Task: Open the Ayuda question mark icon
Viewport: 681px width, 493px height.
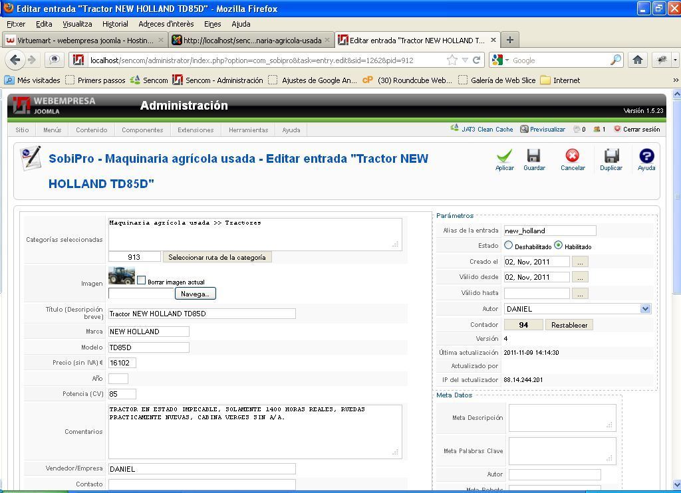Action: 646,155
